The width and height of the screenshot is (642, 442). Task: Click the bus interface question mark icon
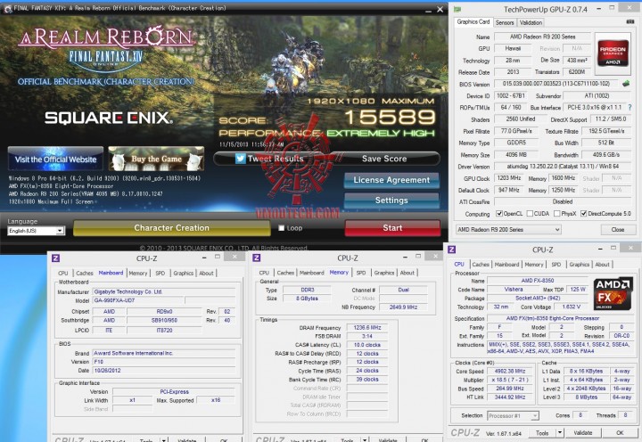click(630, 107)
